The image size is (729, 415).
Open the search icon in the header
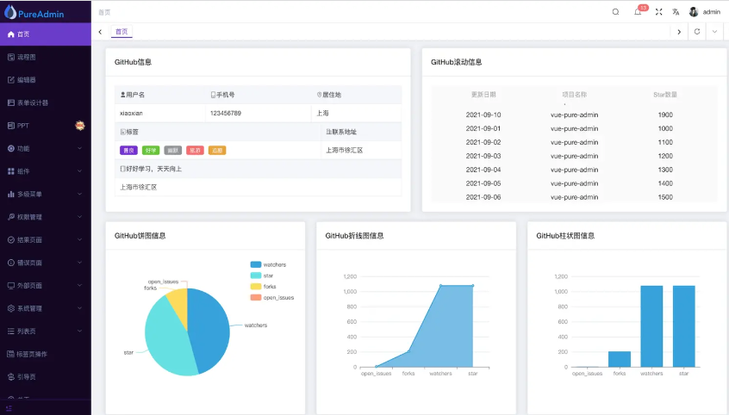point(615,12)
